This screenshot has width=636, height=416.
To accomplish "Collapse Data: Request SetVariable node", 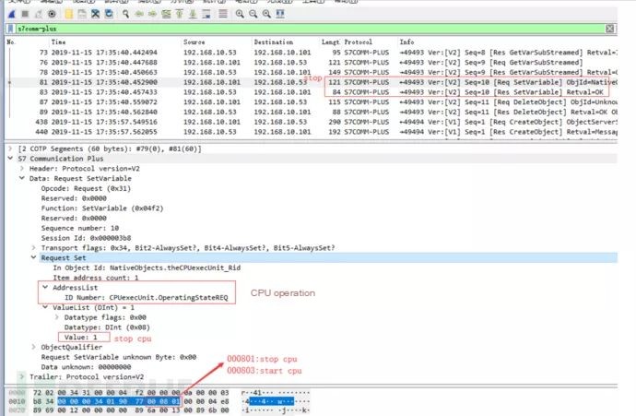I will click(x=22, y=178).
